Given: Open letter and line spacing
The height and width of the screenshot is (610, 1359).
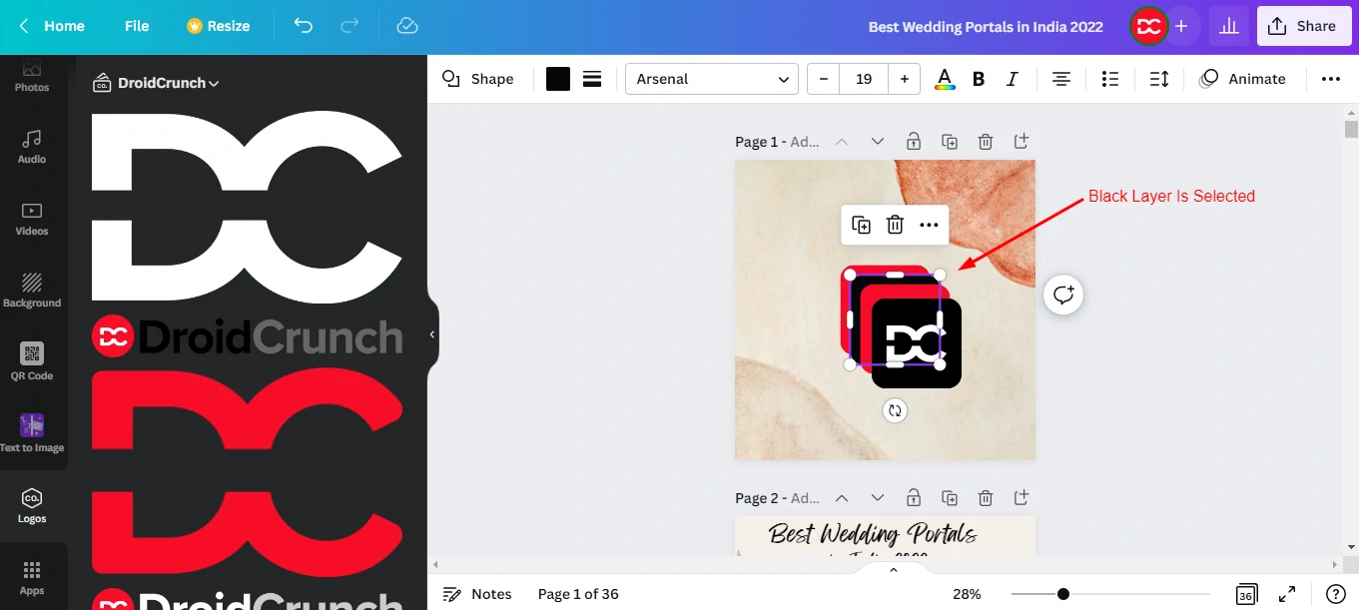Looking at the screenshot, I should pos(1158,79).
